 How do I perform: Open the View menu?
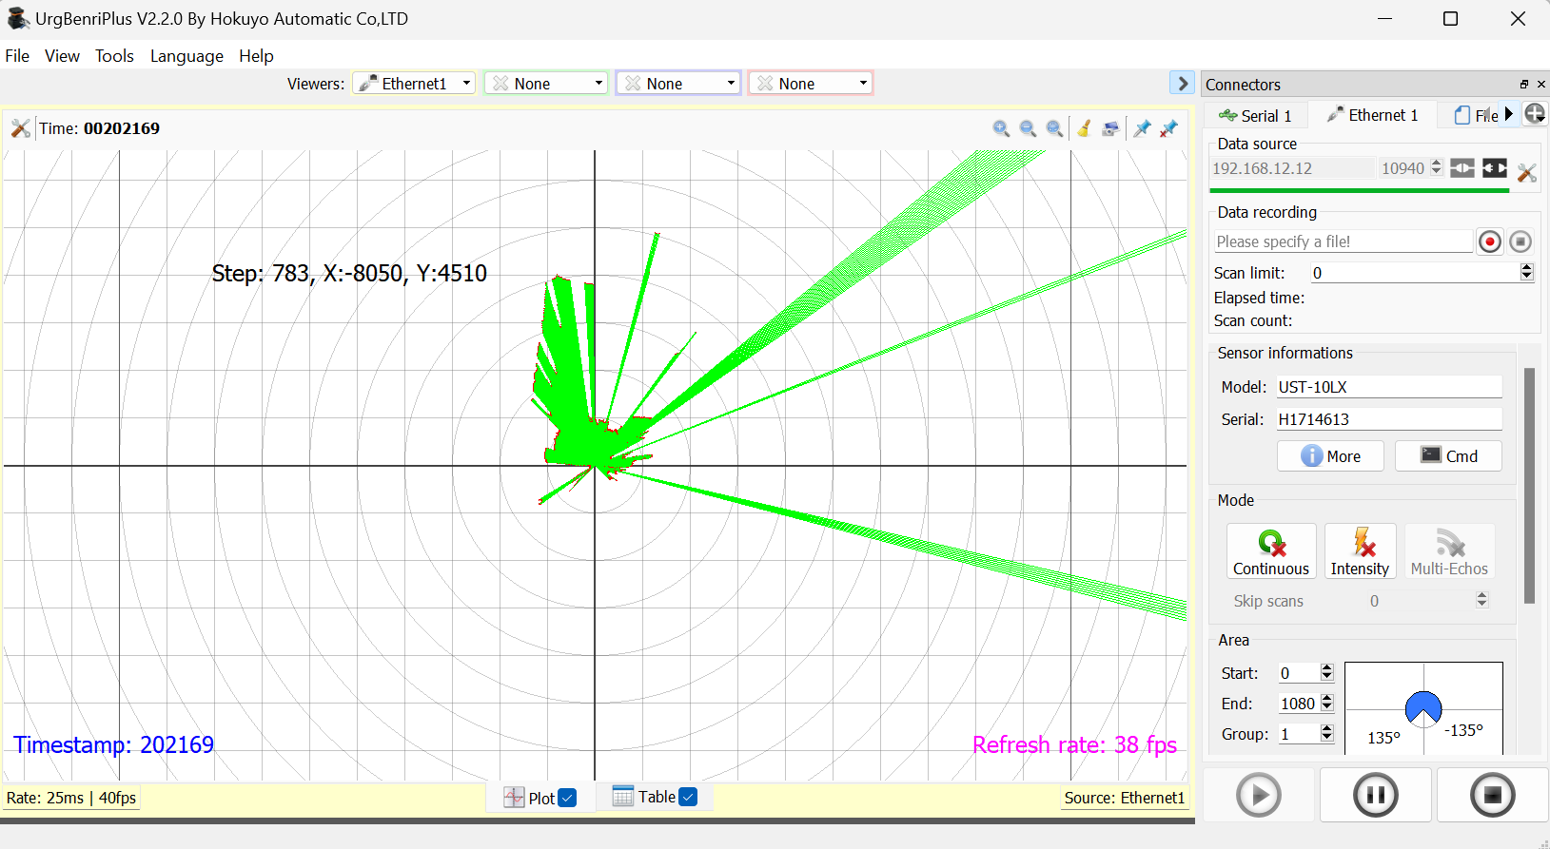(62, 56)
